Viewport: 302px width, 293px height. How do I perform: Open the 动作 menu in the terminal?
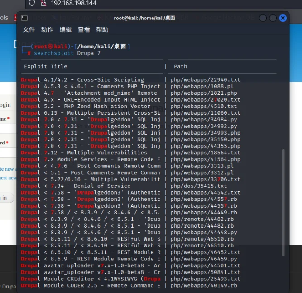pos(47,29)
